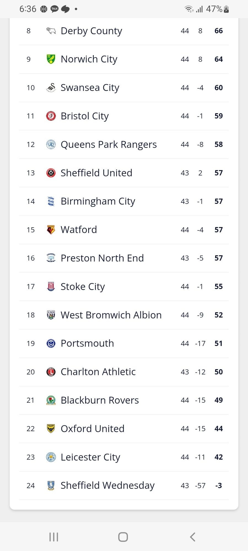Tap the Oxford United ox crest

[x=51, y=428]
